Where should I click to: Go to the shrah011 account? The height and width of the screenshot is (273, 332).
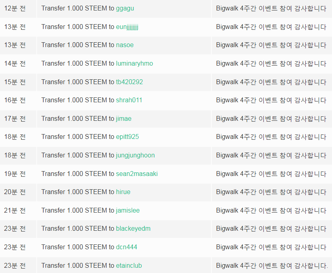click(129, 100)
